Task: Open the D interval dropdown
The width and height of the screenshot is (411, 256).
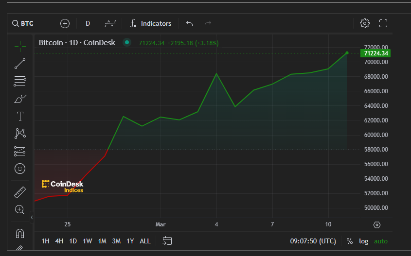Action: [88, 23]
